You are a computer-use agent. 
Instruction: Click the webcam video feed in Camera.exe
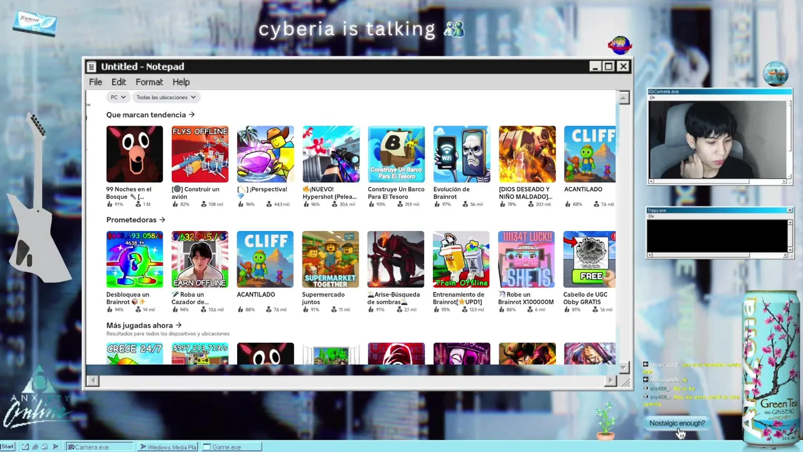click(717, 139)
